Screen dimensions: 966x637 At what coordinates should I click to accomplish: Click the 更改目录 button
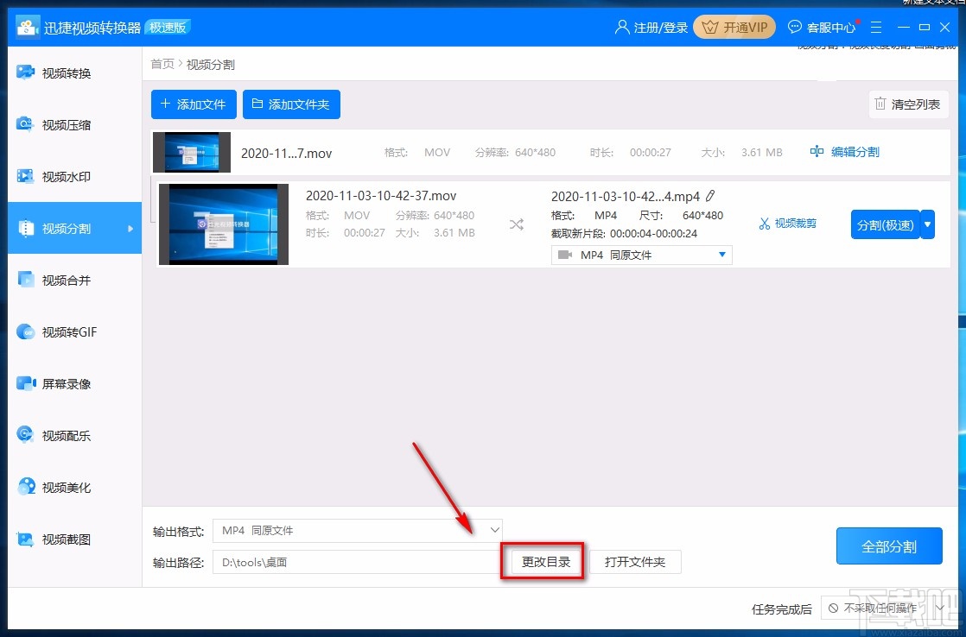[546, 562]
